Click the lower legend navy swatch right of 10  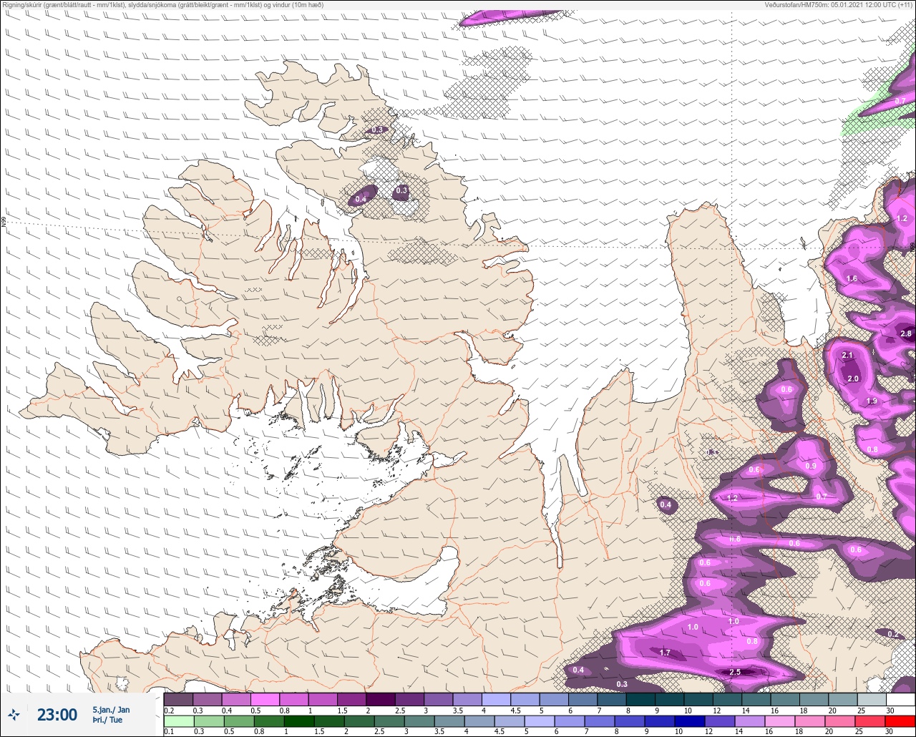click(691, 721)
